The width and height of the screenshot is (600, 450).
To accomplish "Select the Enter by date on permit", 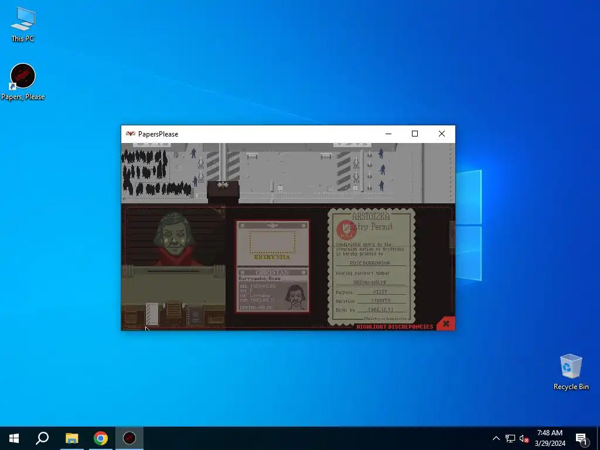I will point(380,309).
